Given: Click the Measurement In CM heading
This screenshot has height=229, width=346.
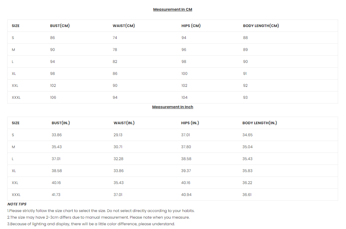Looking at the screenshot, I should point(173,9).
